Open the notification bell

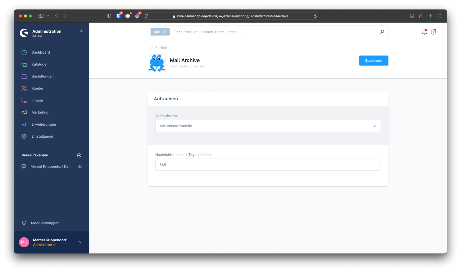click(424, 32)
